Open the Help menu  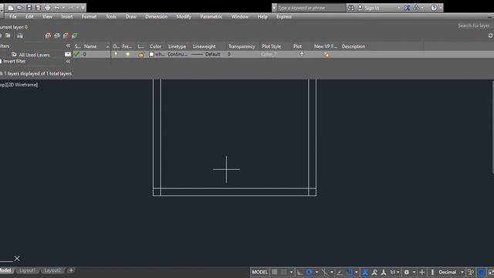tap(262, 17)
